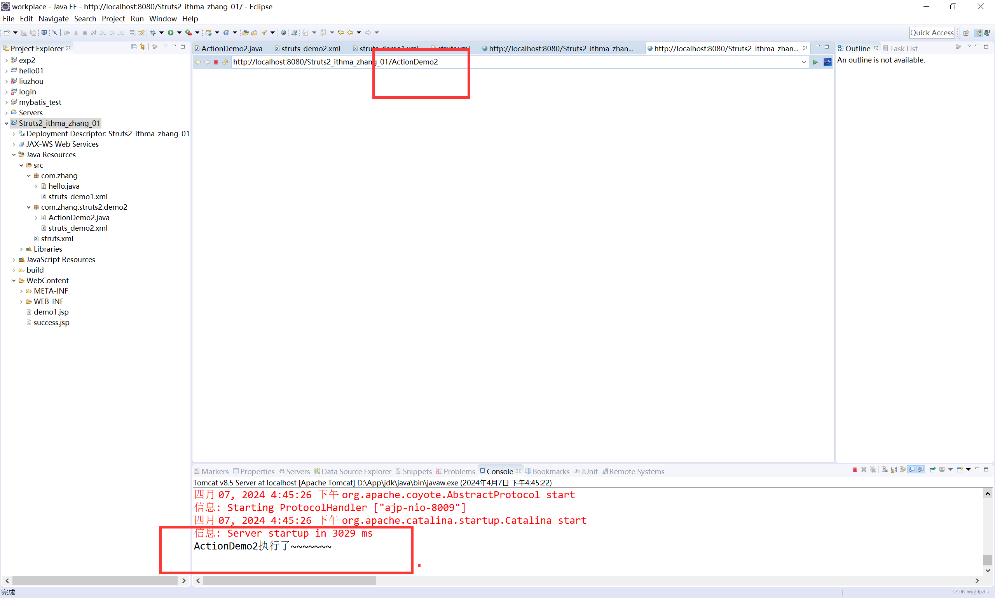The width and height of the screenshot is (995, 598).
Task: Collapse the Java Resources node
Action: pyautogui.click(x=14, y=155)
